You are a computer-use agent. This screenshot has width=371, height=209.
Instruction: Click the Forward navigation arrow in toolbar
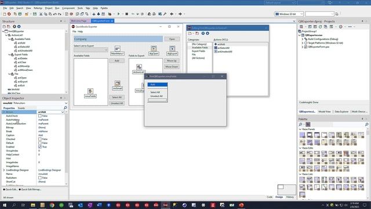click(180, 14)
